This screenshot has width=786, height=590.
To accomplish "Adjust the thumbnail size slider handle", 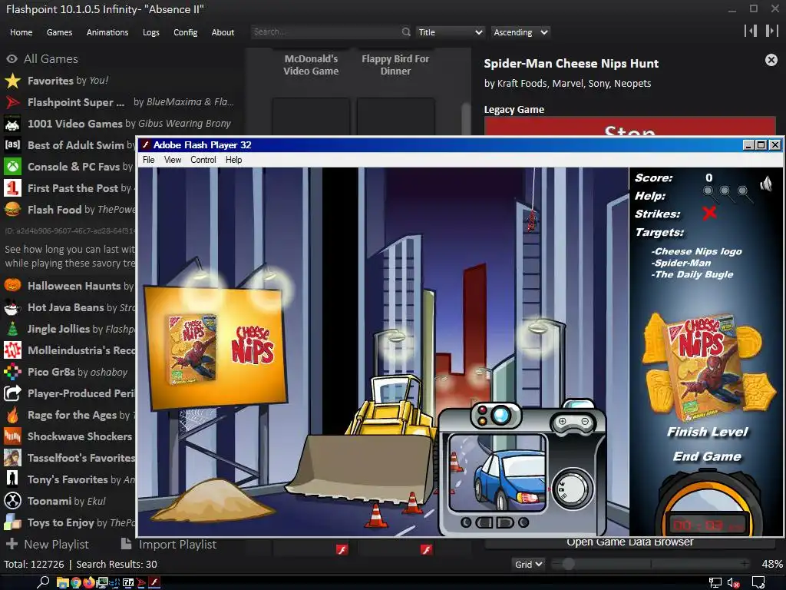I will (x=568, y=564).
